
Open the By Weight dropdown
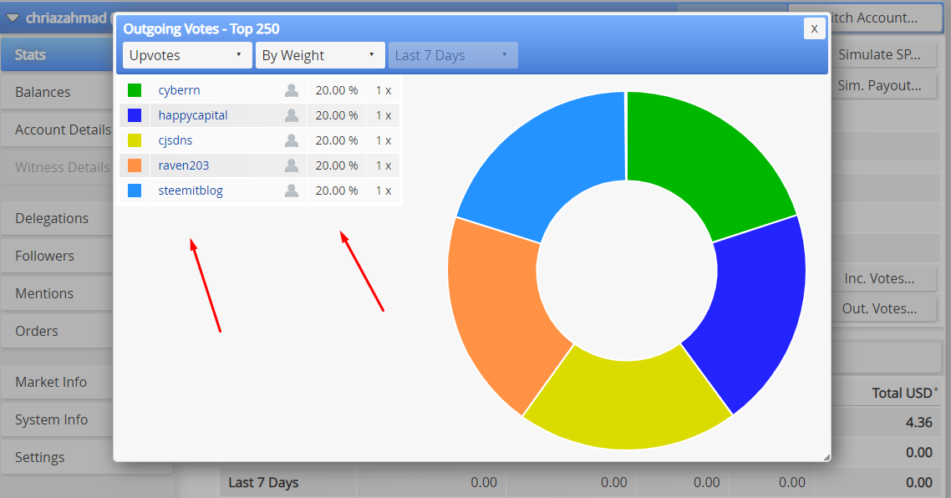[x=320, y=55]
